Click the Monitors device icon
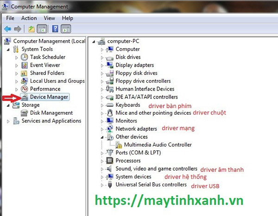Image resolution: width=278 pixels, height=216 pixels. click(110, 121)
